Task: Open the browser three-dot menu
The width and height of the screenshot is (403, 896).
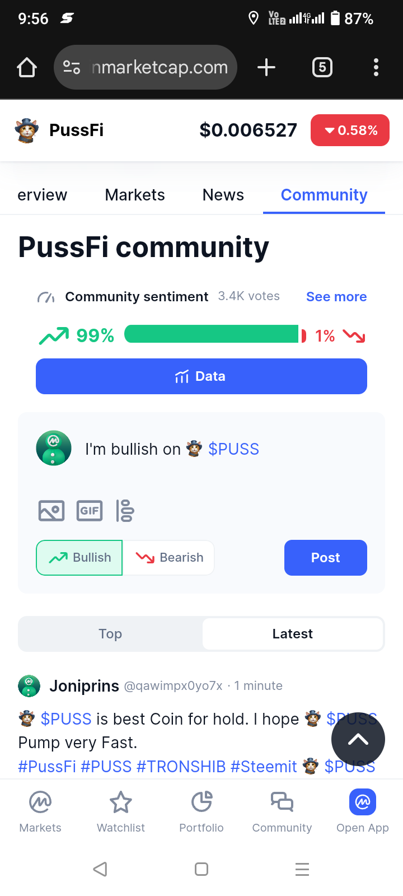Action: pos(376,68)
